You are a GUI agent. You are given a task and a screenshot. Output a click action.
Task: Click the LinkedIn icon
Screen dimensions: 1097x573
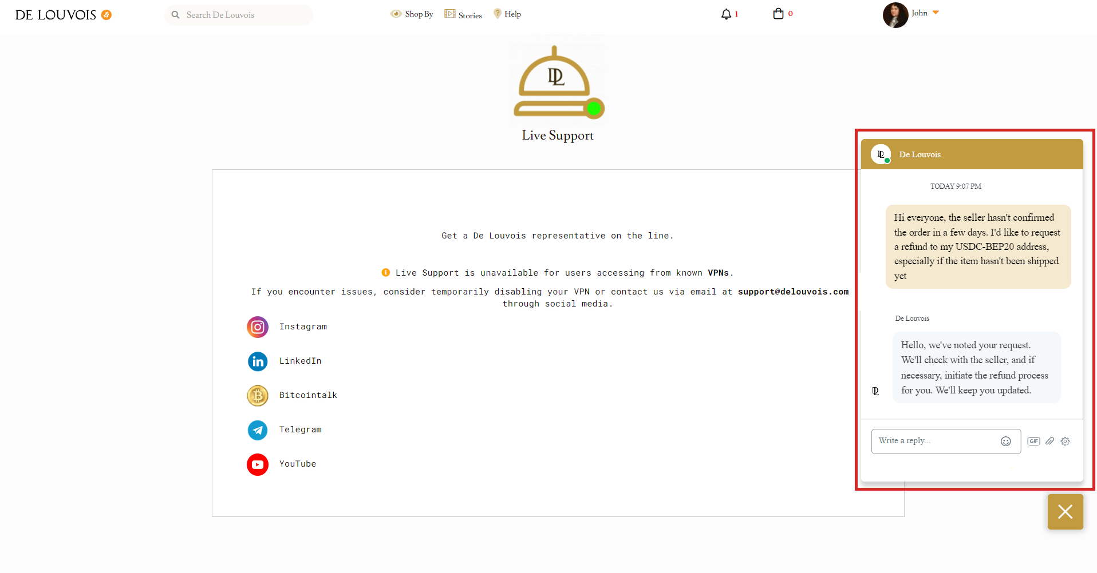[x=258, y=361]
